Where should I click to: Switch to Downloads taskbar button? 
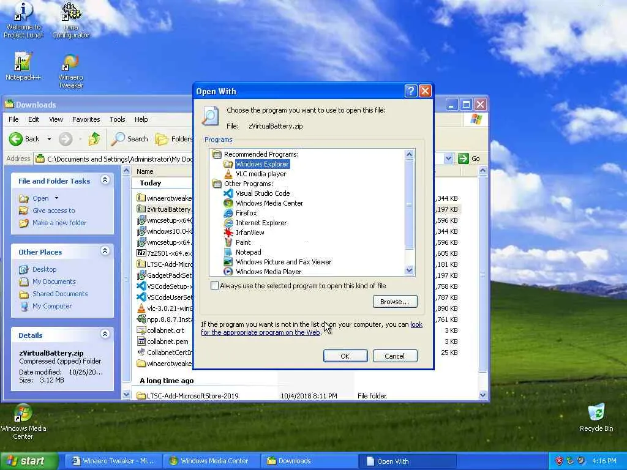[x=309, y=461]
